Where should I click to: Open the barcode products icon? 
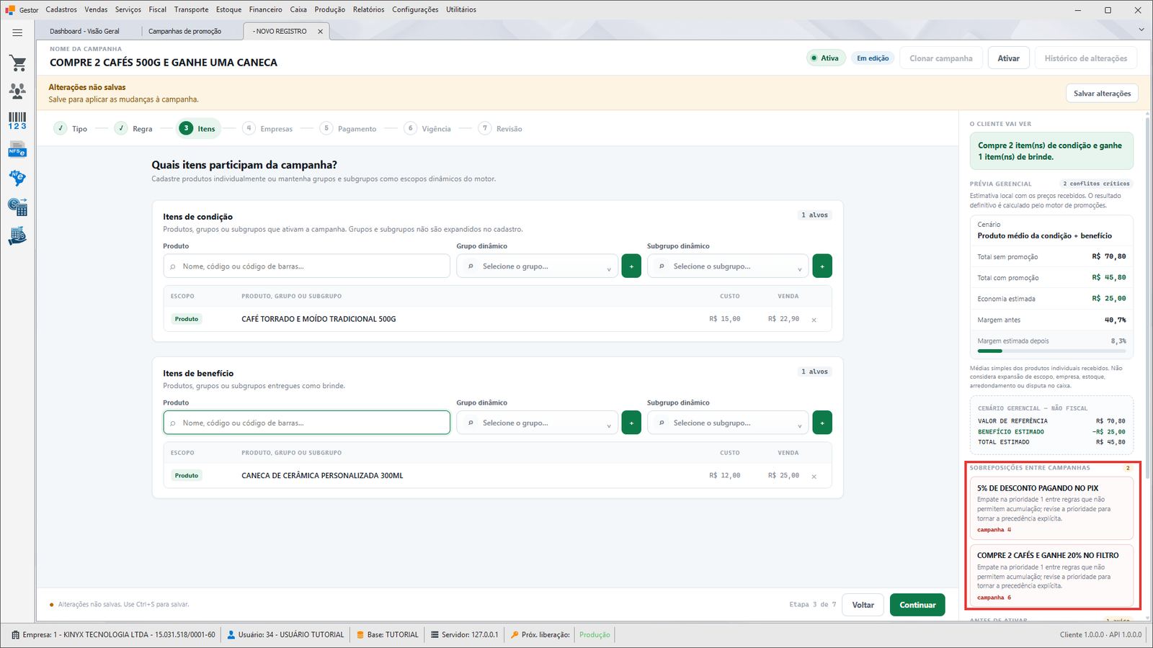(17, 121)
